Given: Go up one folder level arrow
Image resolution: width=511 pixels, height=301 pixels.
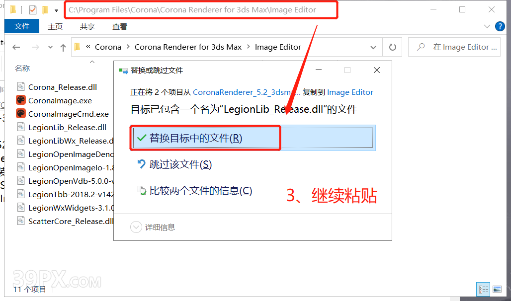Looking at the screenshot, I should [63, 48].
